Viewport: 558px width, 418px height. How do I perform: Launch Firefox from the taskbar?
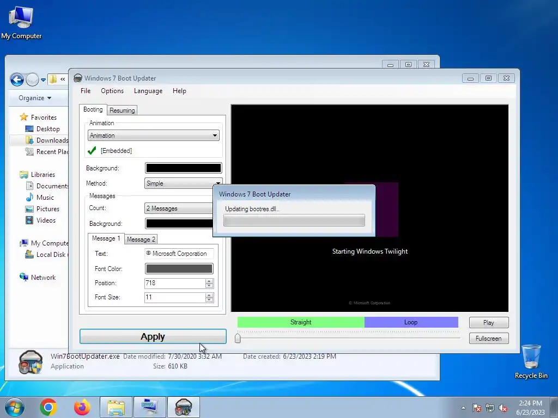pos(82,407)
